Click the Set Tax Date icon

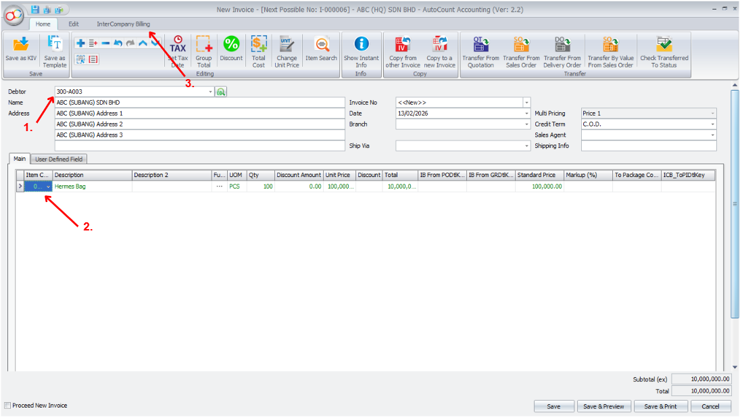[177, 47]
